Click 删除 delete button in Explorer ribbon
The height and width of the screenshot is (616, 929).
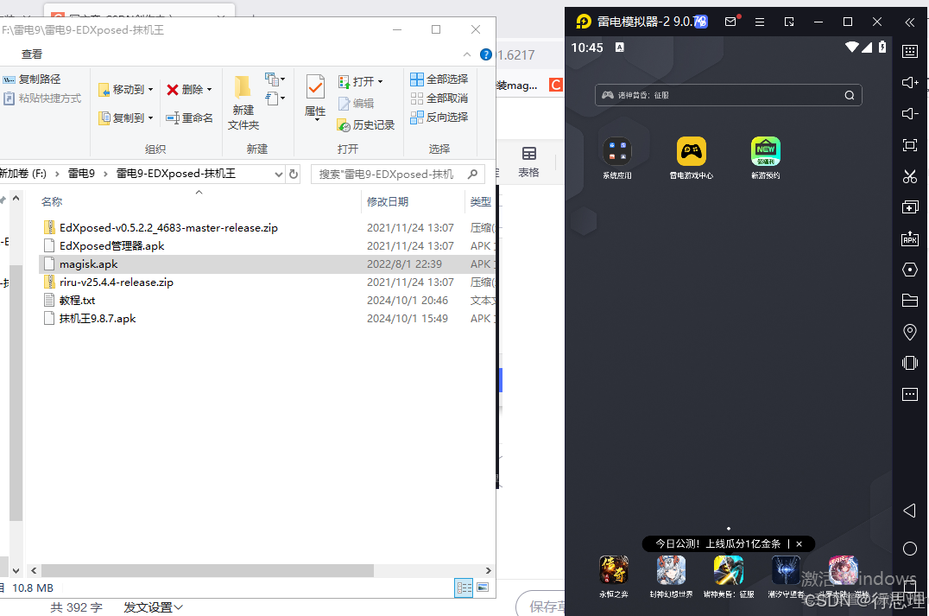tap(189, 90)
